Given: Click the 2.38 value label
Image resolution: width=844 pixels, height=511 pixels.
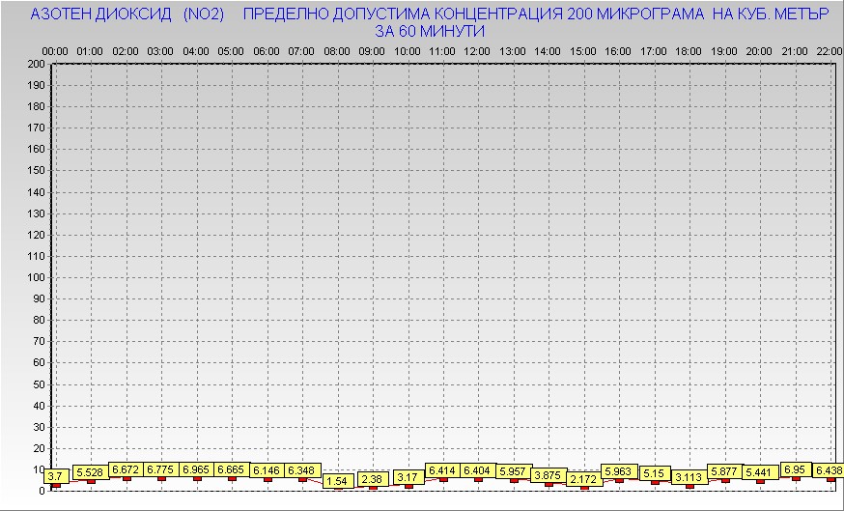Looking at the screenshot, I should (x=373, y=479).
